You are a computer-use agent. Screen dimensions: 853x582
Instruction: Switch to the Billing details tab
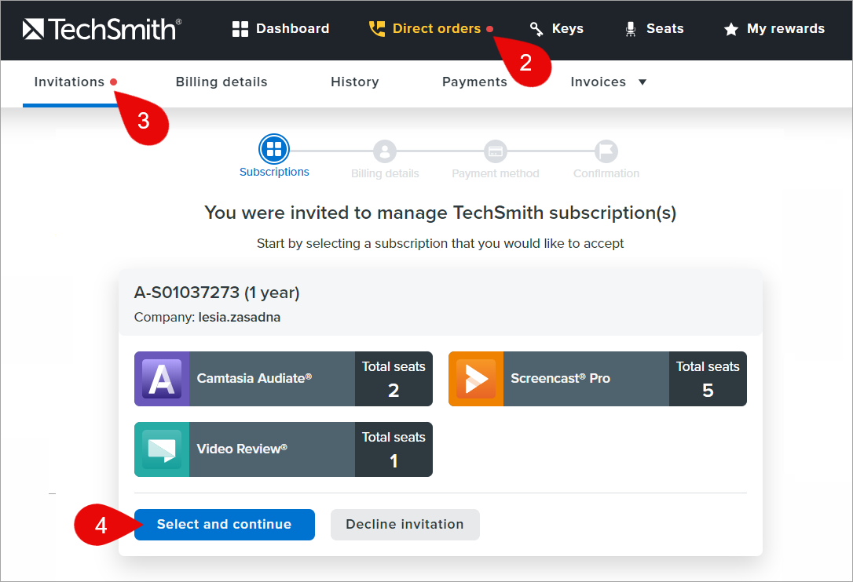pyautogui.click(x=221, y=82)
